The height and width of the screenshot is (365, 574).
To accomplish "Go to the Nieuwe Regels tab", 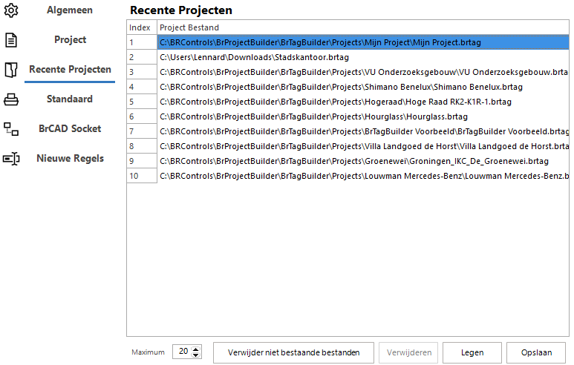I will (70, 158).
